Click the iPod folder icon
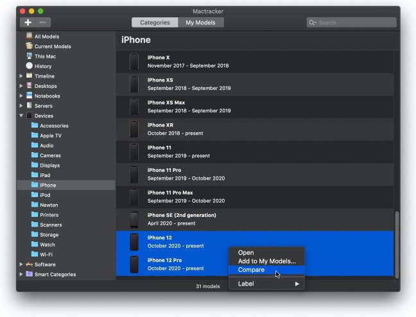Image resolution: width=416 pixels, height=317 pixels. click(35, 194)
